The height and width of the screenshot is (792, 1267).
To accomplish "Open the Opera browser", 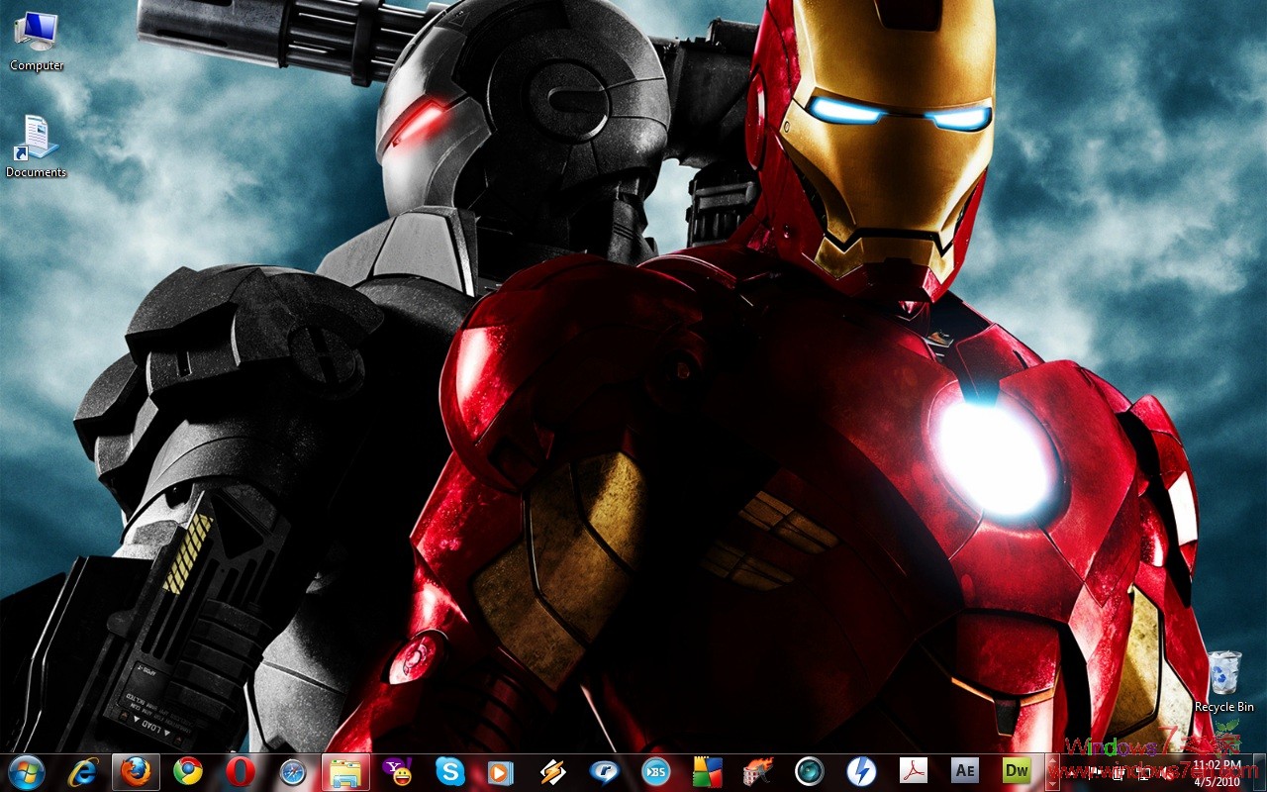I will tap(238, 772).
